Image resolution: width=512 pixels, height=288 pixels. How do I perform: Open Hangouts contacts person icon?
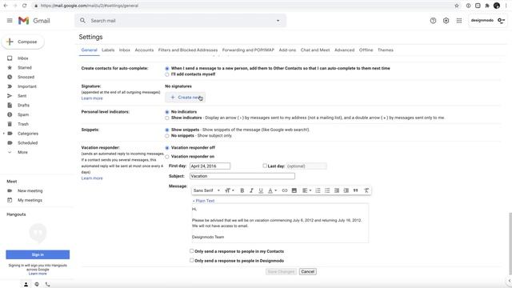coord(26,285)
